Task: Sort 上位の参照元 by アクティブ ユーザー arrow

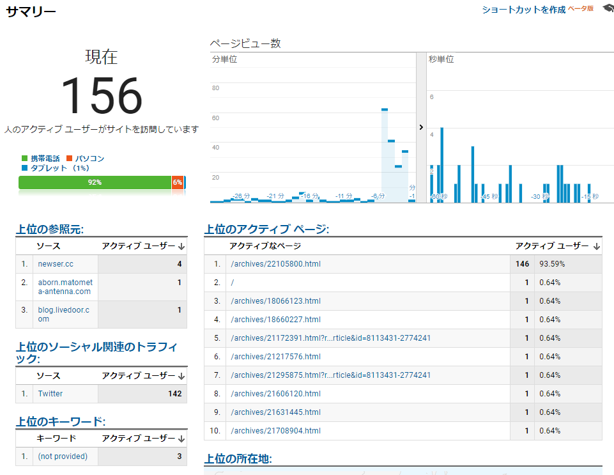Action: coord(181,246)
